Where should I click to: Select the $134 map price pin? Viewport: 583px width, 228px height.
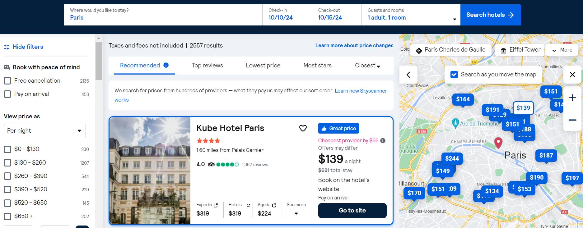[492, 191]
